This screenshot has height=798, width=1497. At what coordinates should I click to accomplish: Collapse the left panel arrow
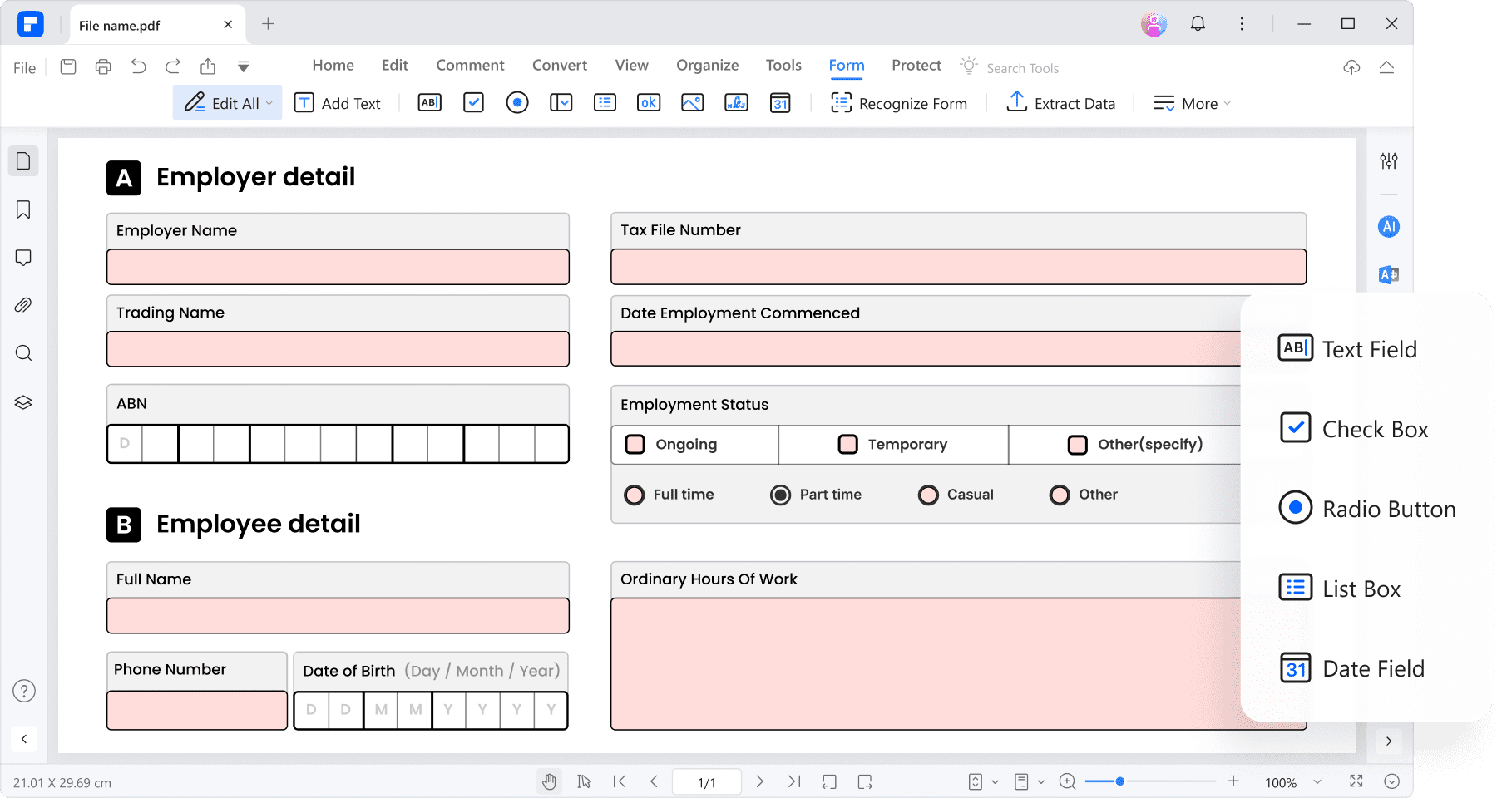[x=24, y=739]
